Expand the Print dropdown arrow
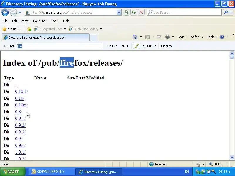The width and height of the screenshot is (235, 176). point(173,37)
